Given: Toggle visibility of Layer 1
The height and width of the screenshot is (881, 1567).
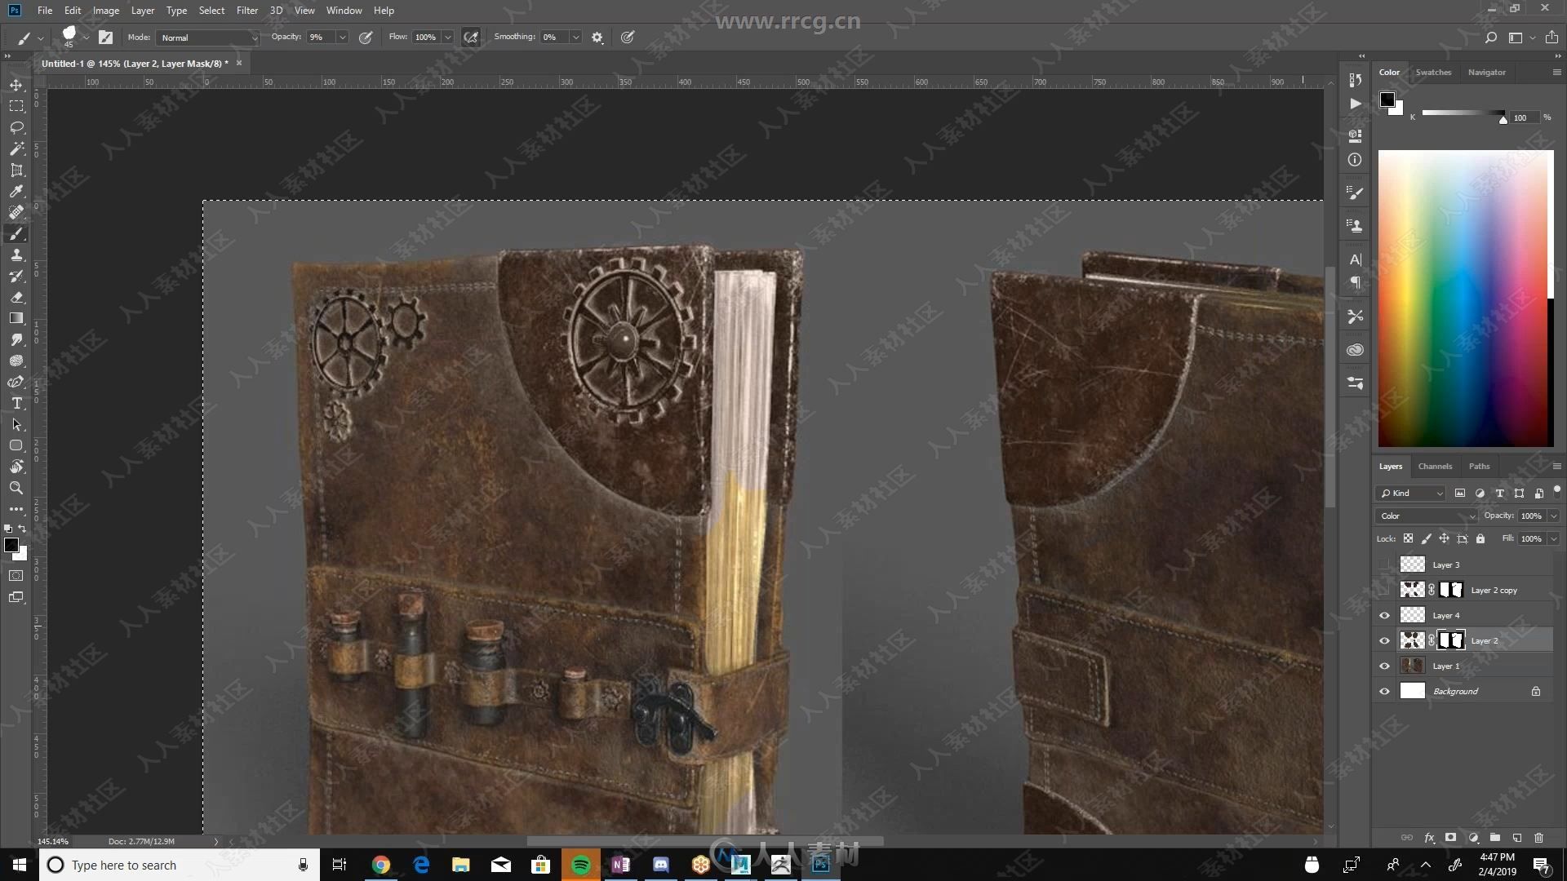Looking at the screenshot, I should [1384, 665].
